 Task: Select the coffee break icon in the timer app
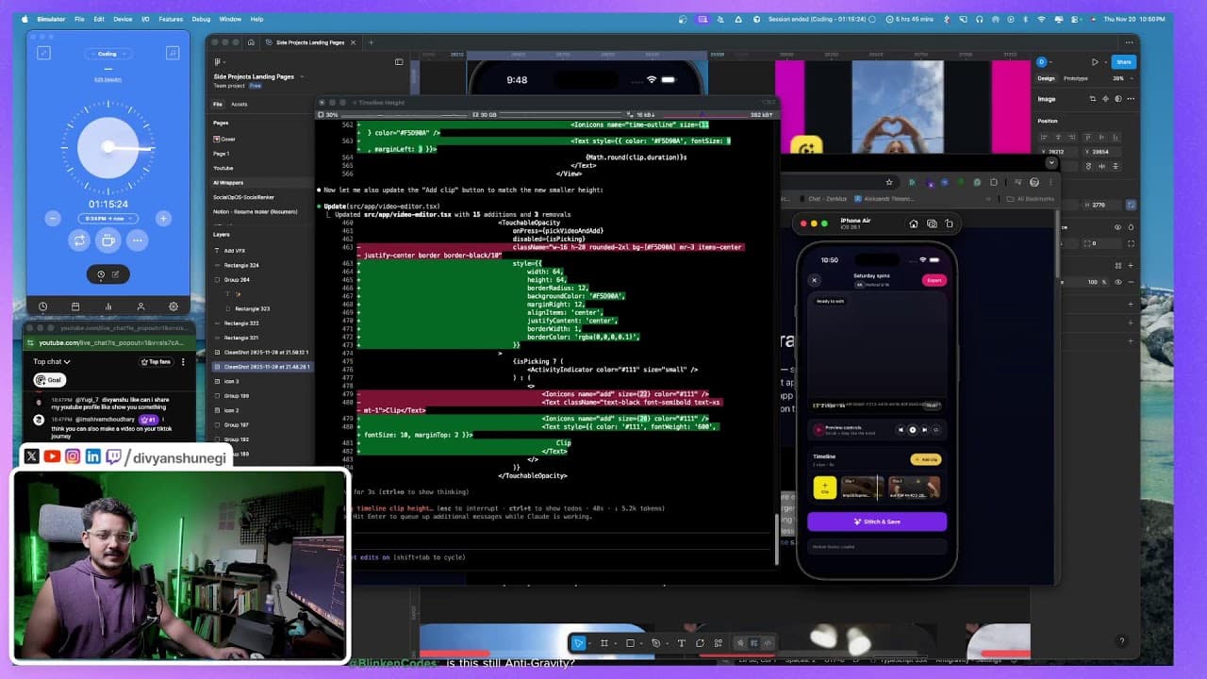[x=108, y=240]
